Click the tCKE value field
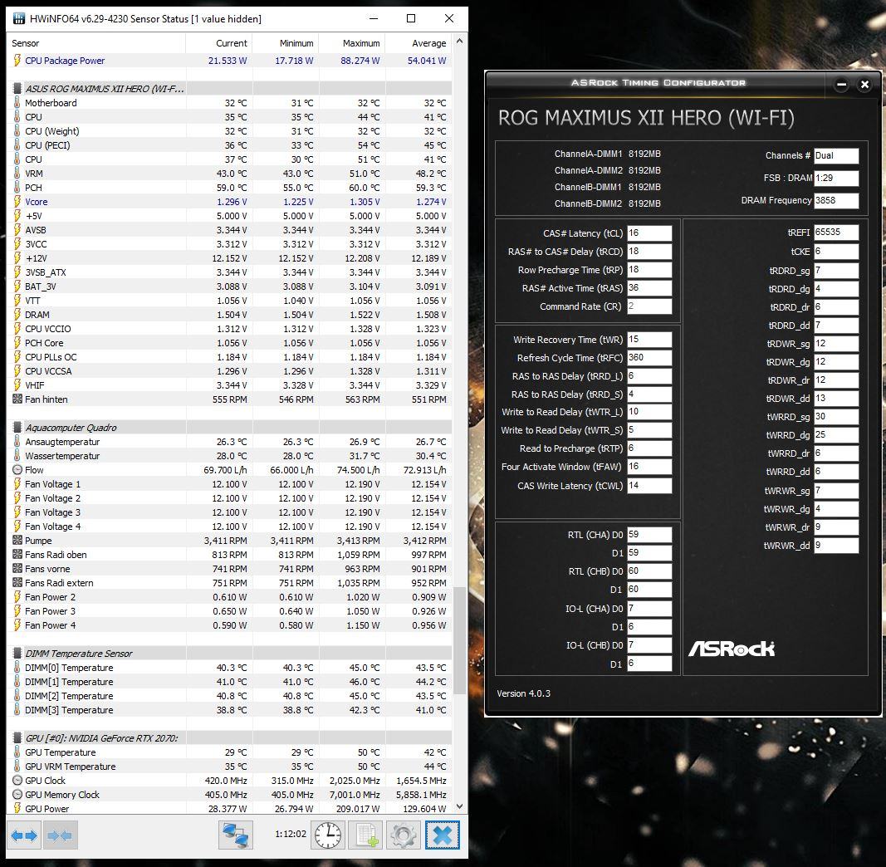 (x=836, y=252)
